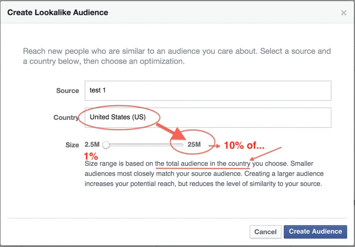Click the Source field label
This screenshot has height=247, width=355.
[x=67, y=90]
